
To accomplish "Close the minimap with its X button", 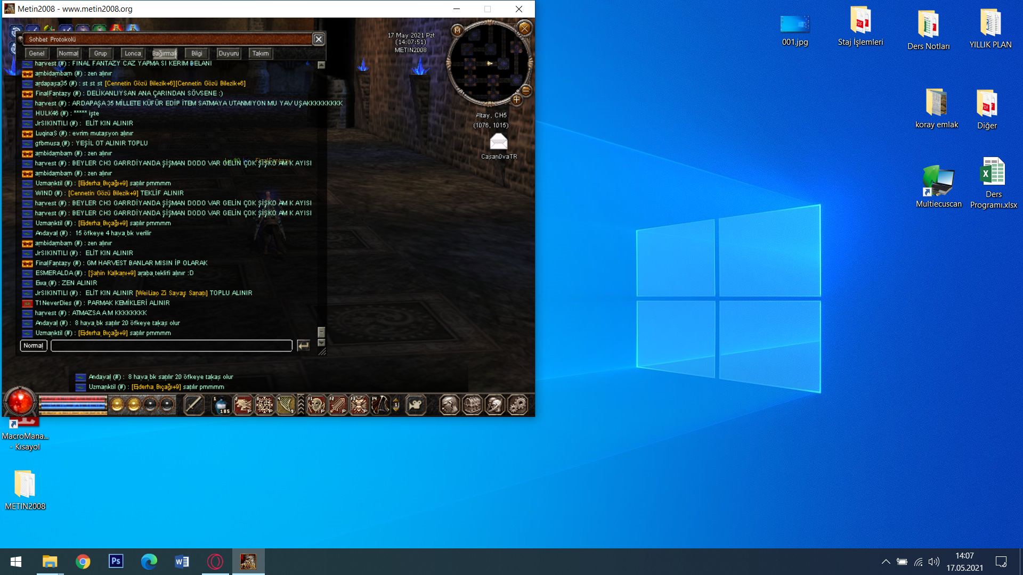I will click(x=524, y=28).
